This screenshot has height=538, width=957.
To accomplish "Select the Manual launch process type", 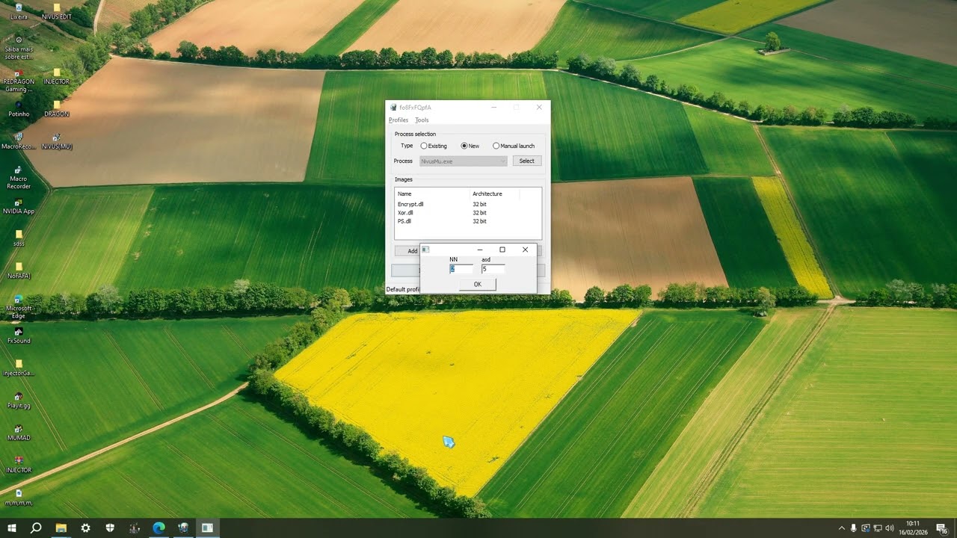I will coord(513,146).
